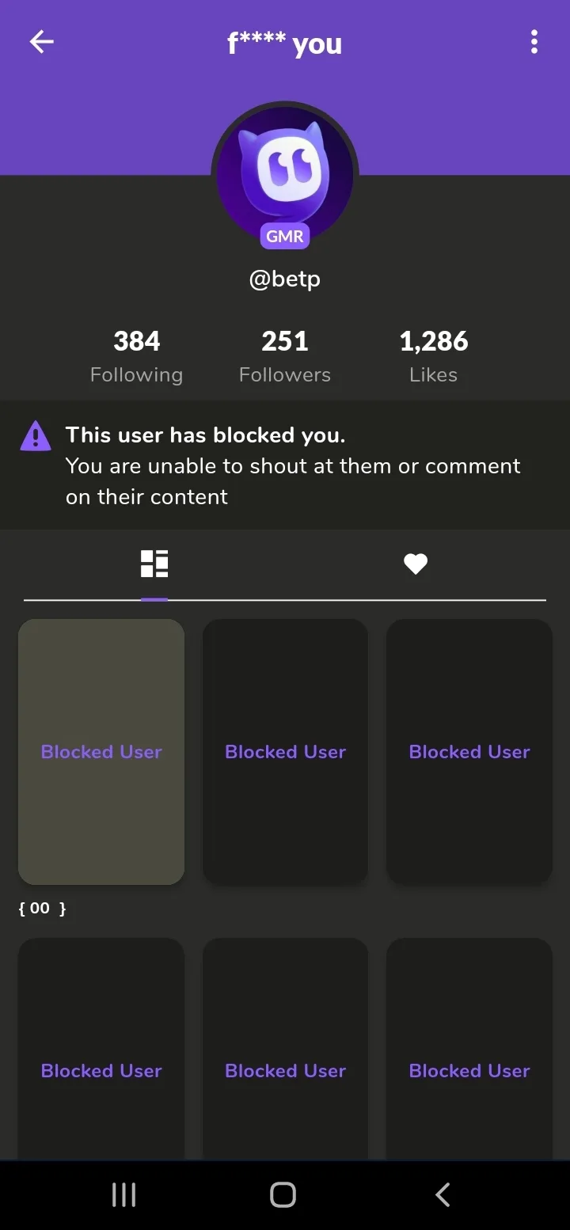570x1230 pixels.
Task: Tap the GMR badge under the avatar
Action: (x=285, y=236)
